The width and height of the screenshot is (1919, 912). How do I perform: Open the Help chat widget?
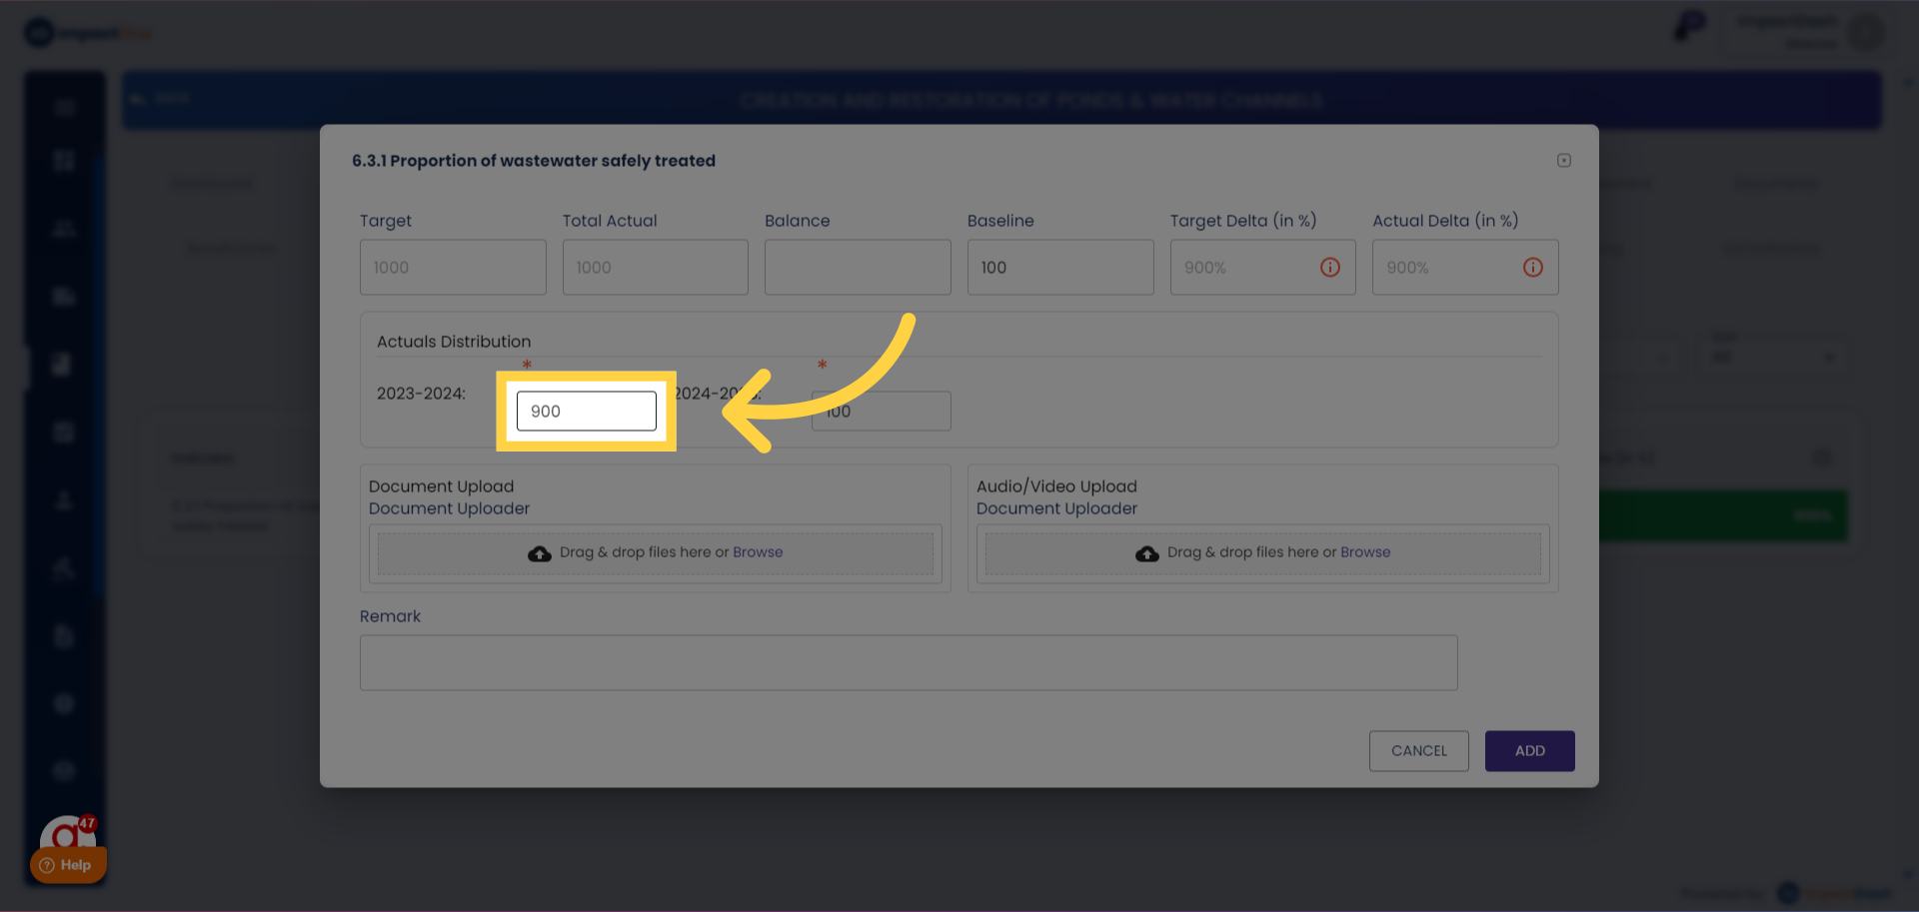[x=67, y=865]
